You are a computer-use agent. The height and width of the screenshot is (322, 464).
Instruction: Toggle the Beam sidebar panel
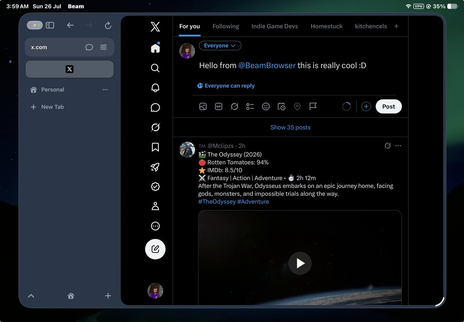coord(50,25)
